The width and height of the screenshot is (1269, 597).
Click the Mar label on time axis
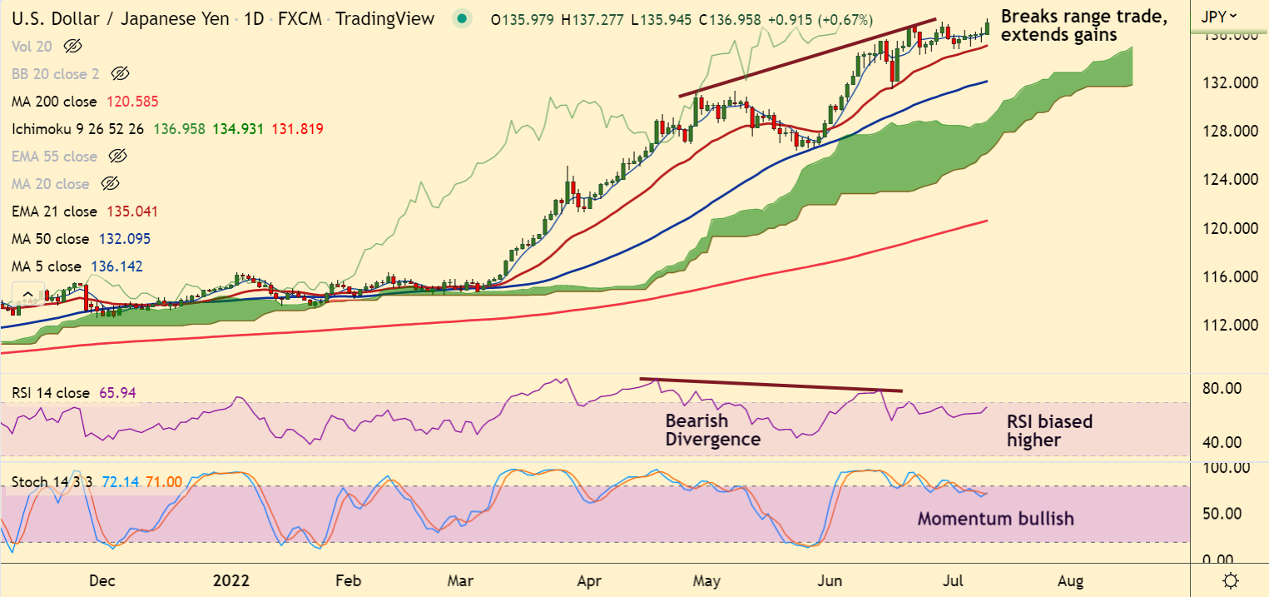pyautogui.click(x=460, y=580)
